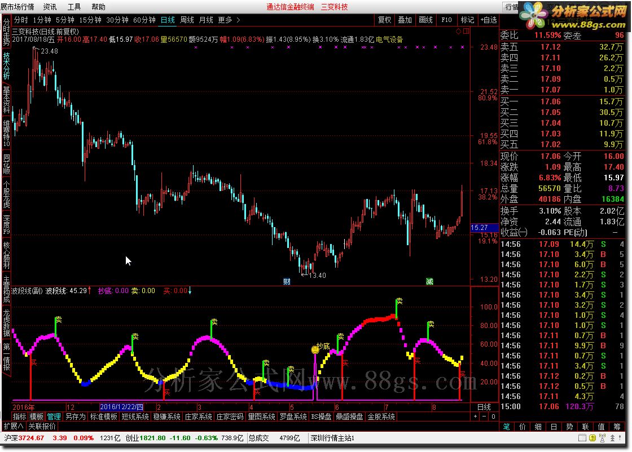
Task: Click the list-view icon in the status bar
Action: 582,438
